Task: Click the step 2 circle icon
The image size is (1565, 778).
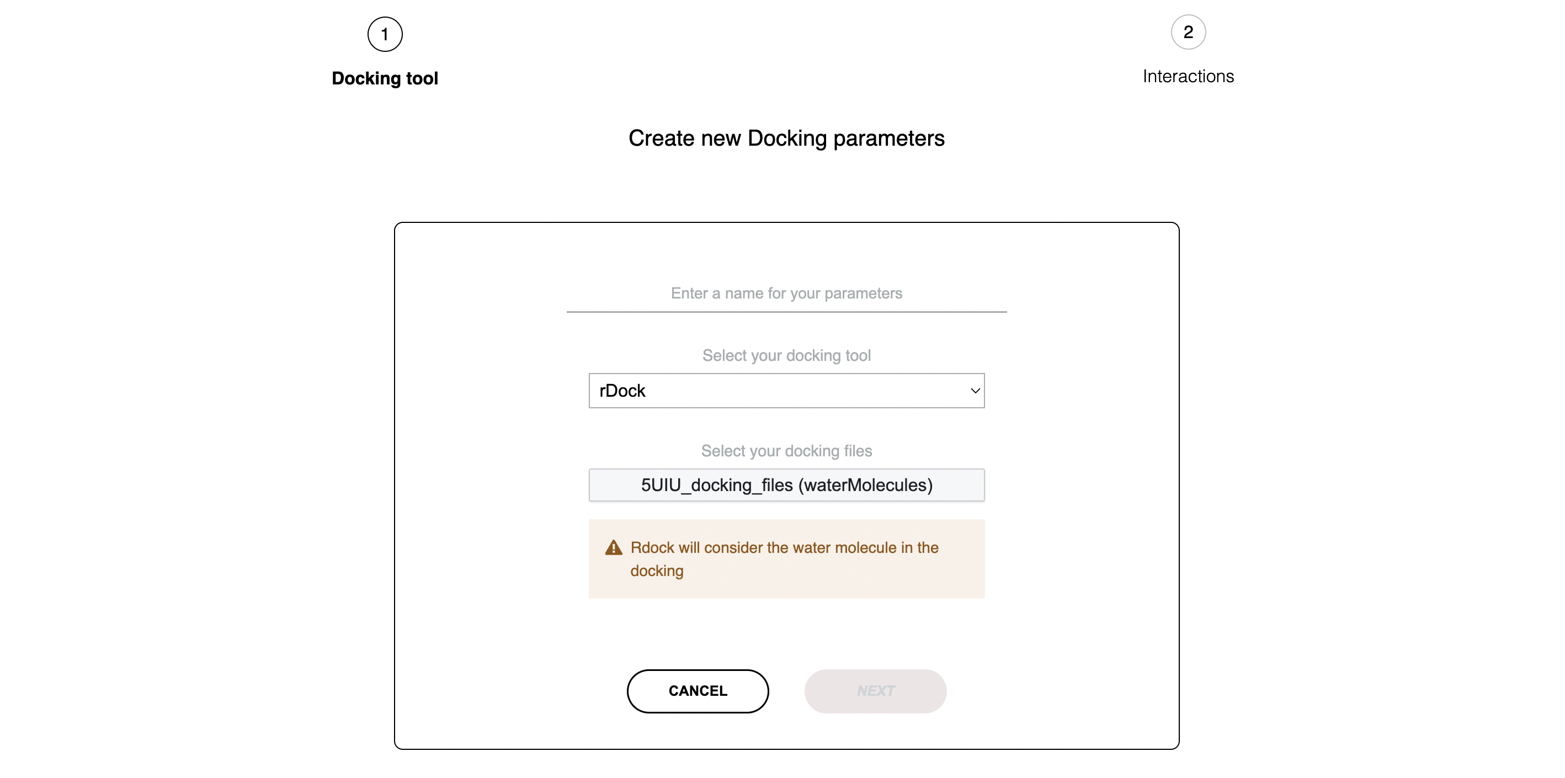Action: pyautogui.click(x=1188, y=32)
